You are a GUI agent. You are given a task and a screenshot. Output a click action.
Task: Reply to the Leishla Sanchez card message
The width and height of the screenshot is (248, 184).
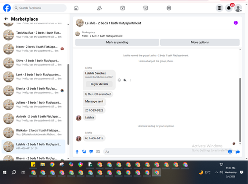pyautogui.click(x=125, y=80)
